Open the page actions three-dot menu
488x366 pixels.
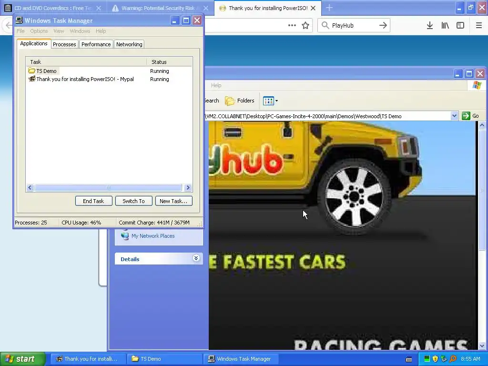point(292,26)
